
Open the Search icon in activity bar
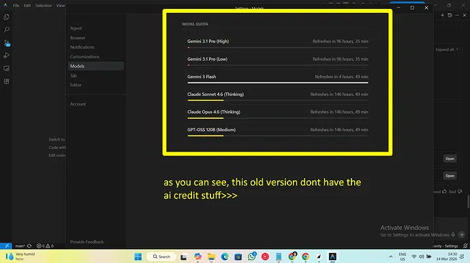pyautogui.click(x=6, y=30)
